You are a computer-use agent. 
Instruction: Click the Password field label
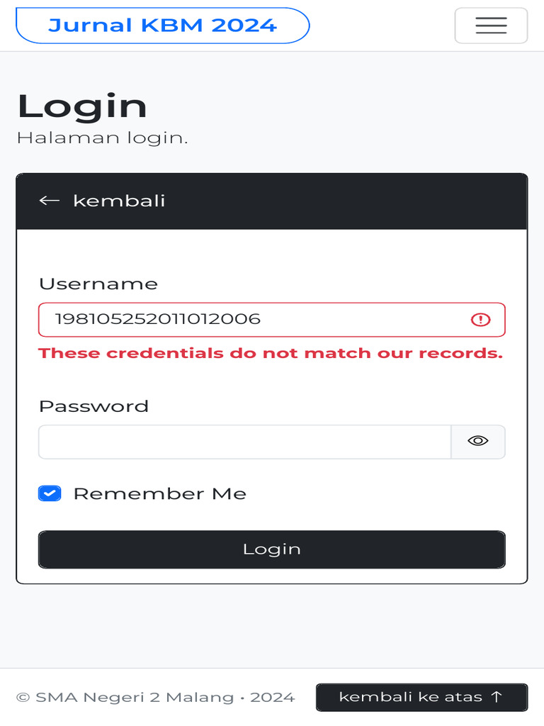(x=93, y=406)
